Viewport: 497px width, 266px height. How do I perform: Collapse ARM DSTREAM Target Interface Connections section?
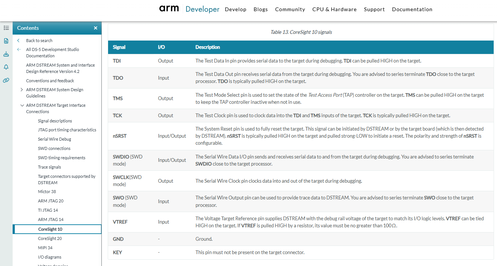point(22,105)
